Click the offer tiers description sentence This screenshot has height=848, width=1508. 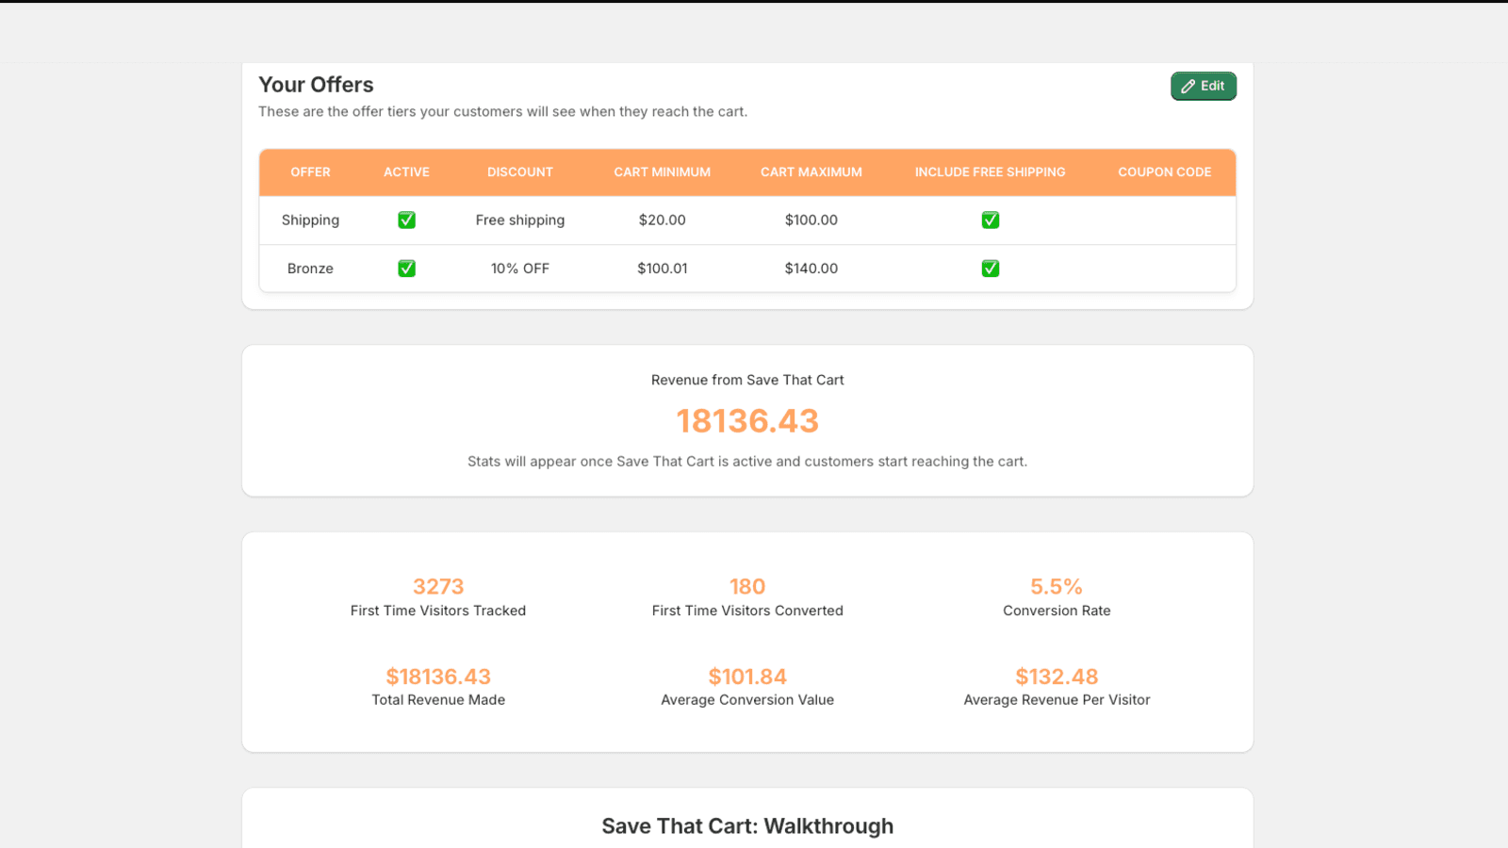click(x=503, y=111)
